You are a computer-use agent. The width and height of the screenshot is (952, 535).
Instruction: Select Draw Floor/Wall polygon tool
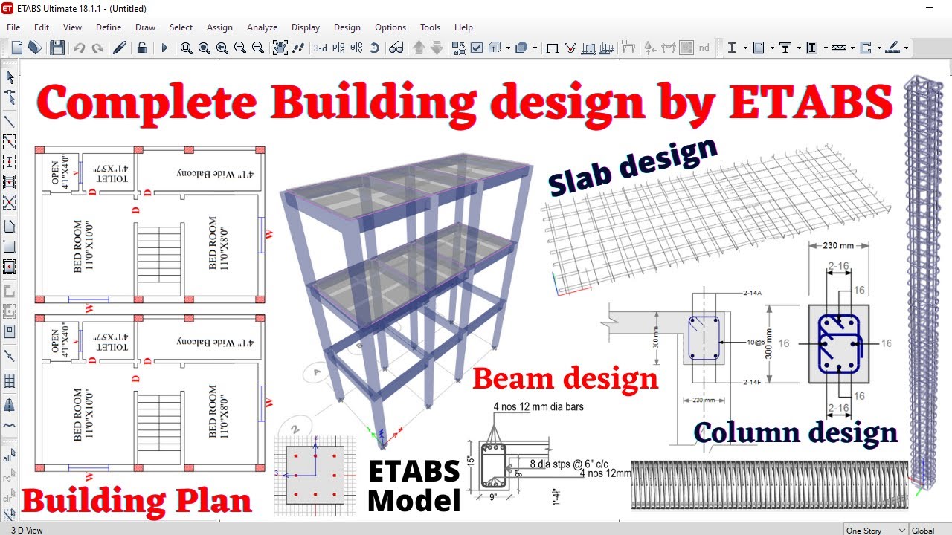click(10, 226)
